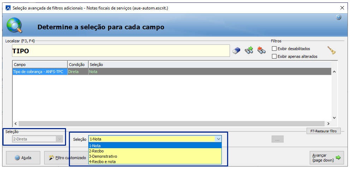The width and height of the screenshot is (350, 169).
Task: Open the blue help question mark icon
Action: pyautogui.click(x=338, y=17)
